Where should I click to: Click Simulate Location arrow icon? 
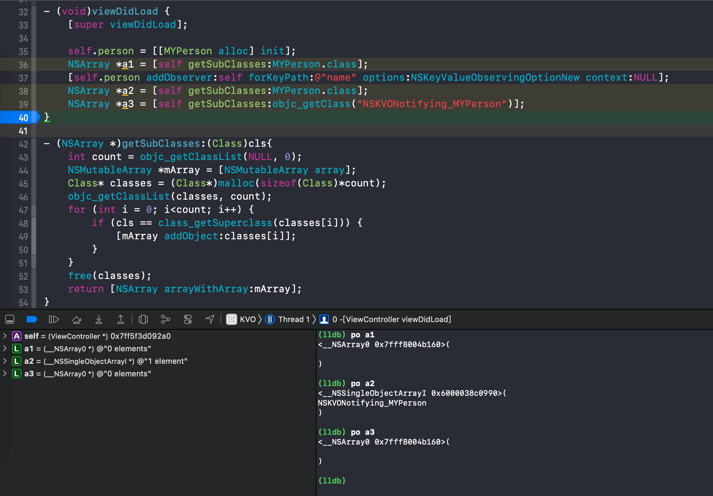click(210, 319)
